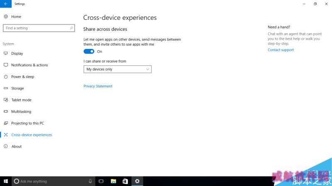
Task: Select Power & sleep in the sidebar
Action: pos(23,77)
